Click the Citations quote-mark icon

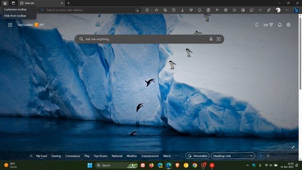[217, 10]
